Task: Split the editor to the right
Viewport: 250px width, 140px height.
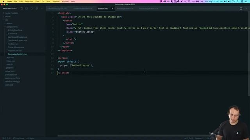Action: [x=241, y=9]
